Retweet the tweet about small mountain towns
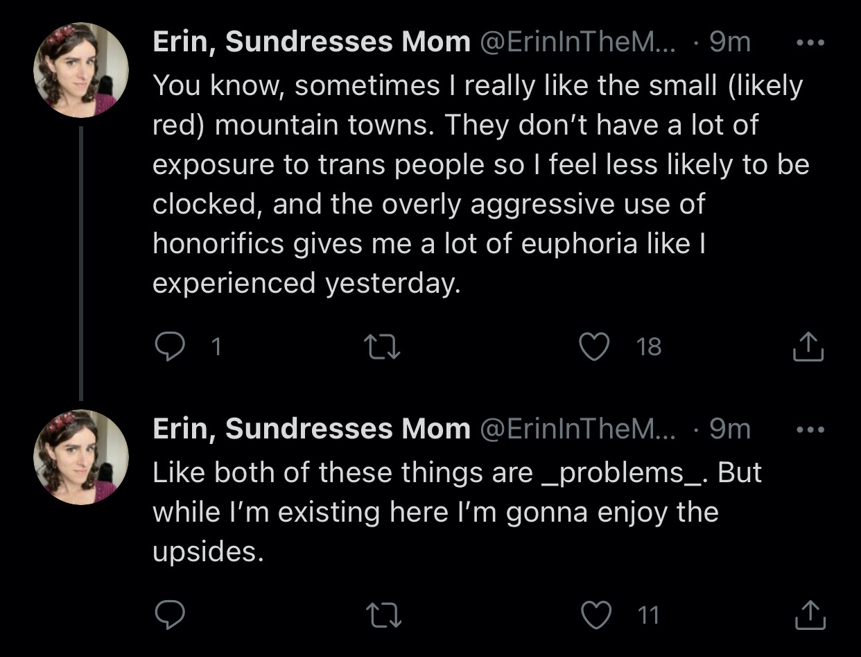The width and height of the screenshot is (861, 657). pyautogui.click(x=382, y=346)
